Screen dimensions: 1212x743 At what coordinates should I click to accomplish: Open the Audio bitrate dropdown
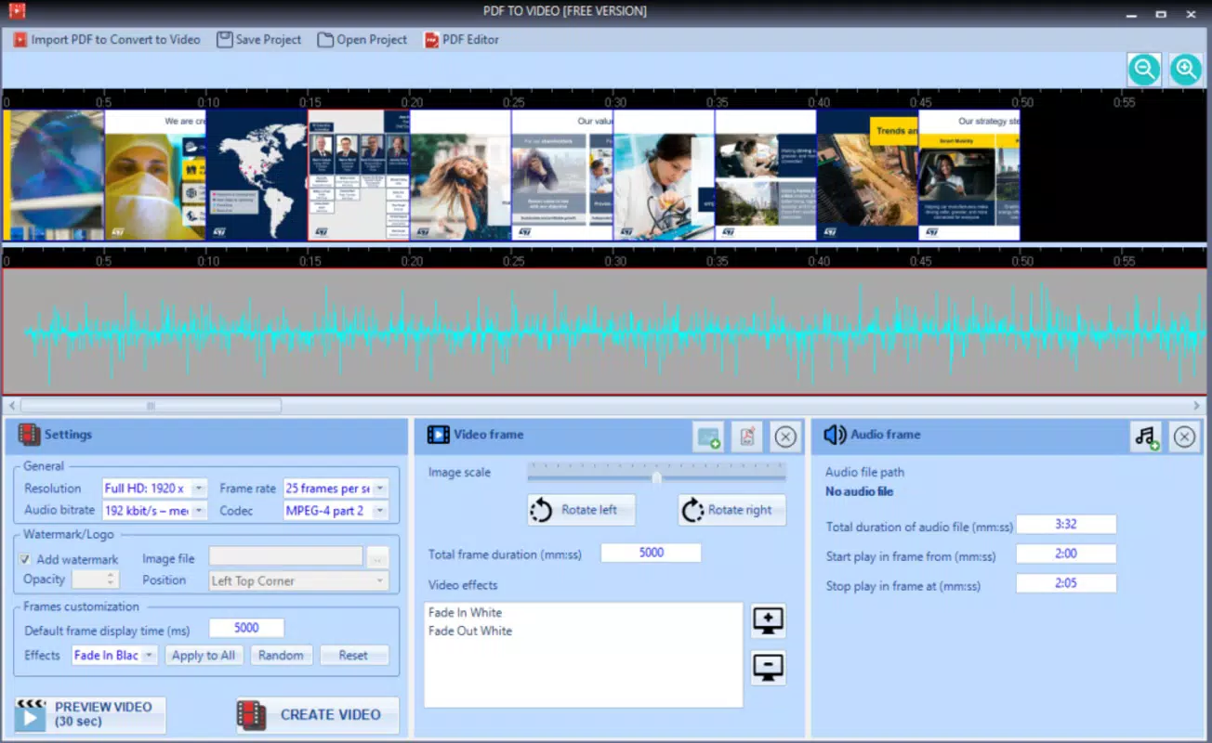(153, 511)
